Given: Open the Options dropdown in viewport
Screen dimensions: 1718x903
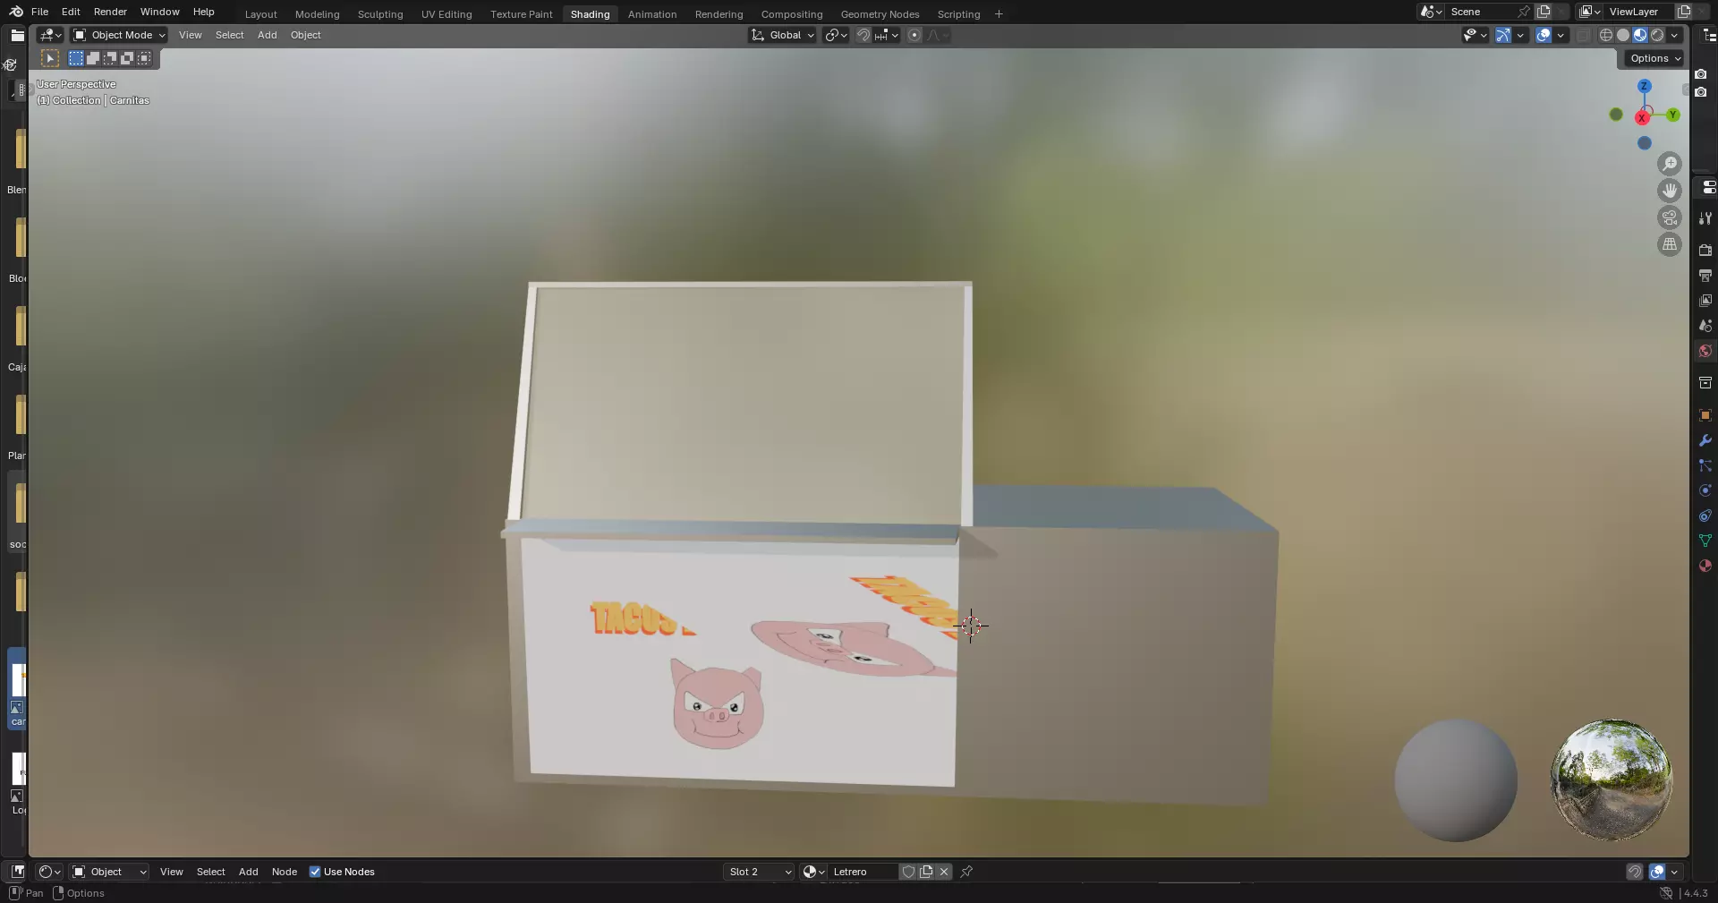Looking at the screenshot, I should 1654,58.
